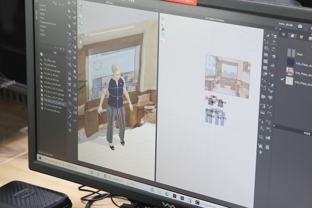Screen dimensions: 312x208
Task: Pop out the 3D garment window
Action: pos(157,9)
